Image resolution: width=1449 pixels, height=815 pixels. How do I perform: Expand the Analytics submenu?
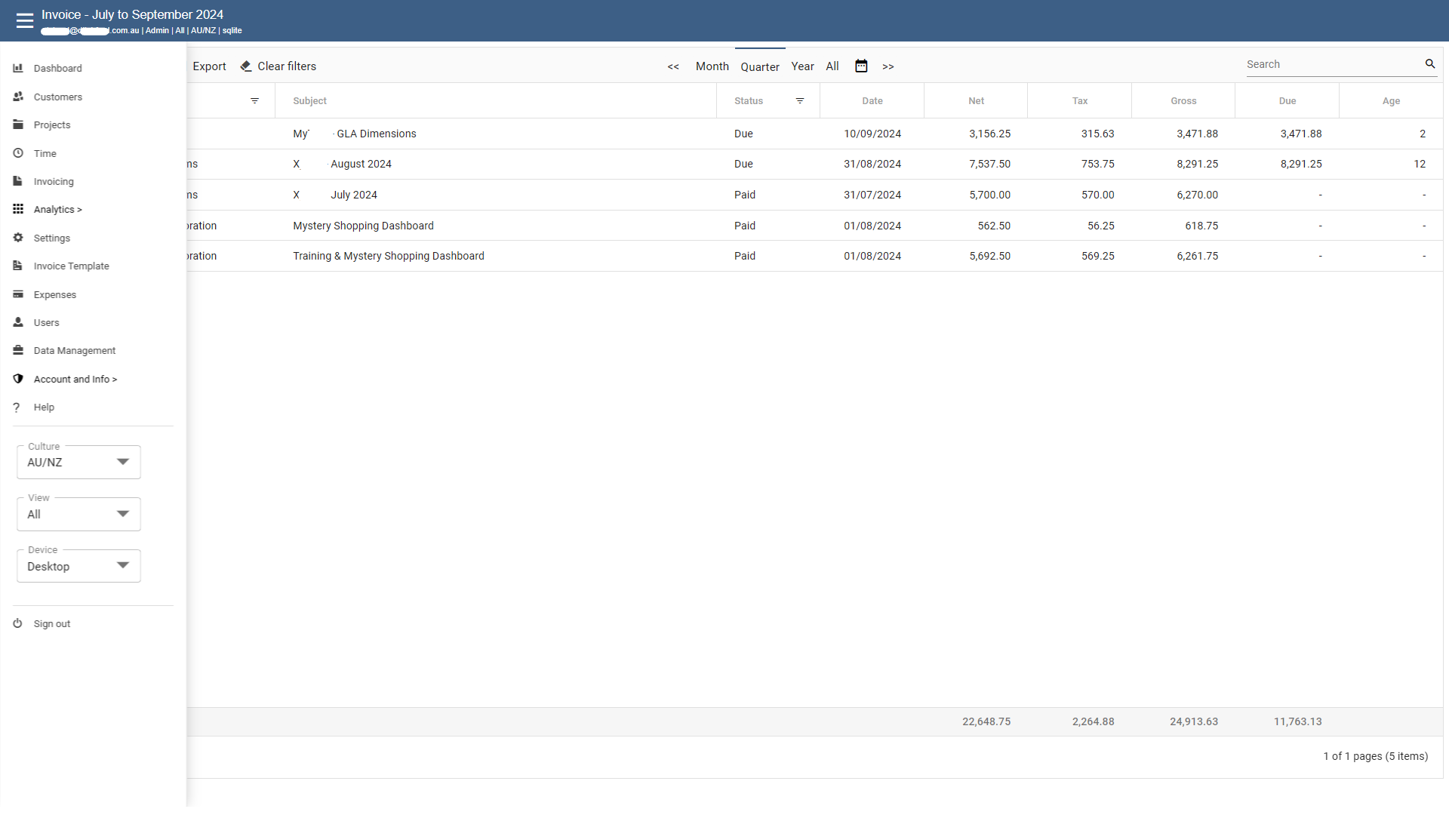pos(57,210)
